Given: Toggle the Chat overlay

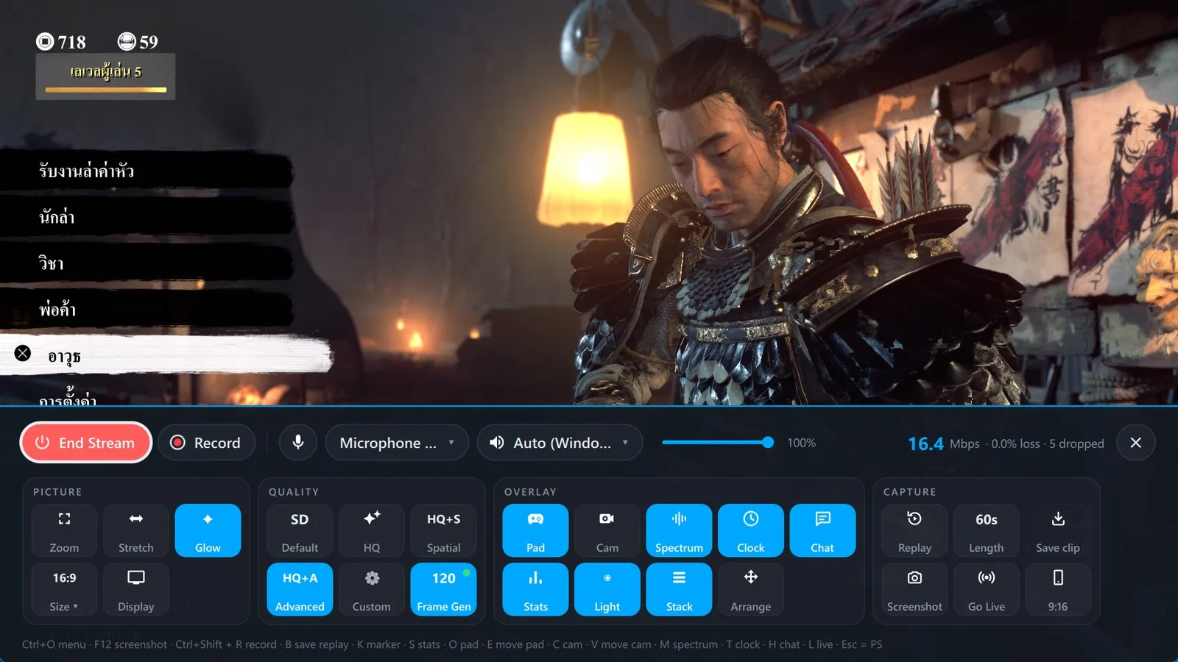Looking at the screenshot, I should 822,530.
